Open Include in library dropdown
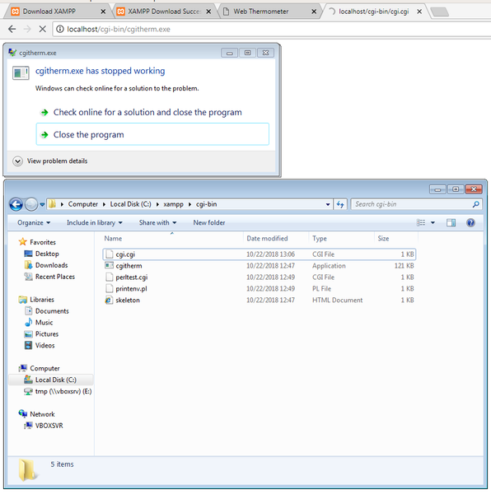 94,223
